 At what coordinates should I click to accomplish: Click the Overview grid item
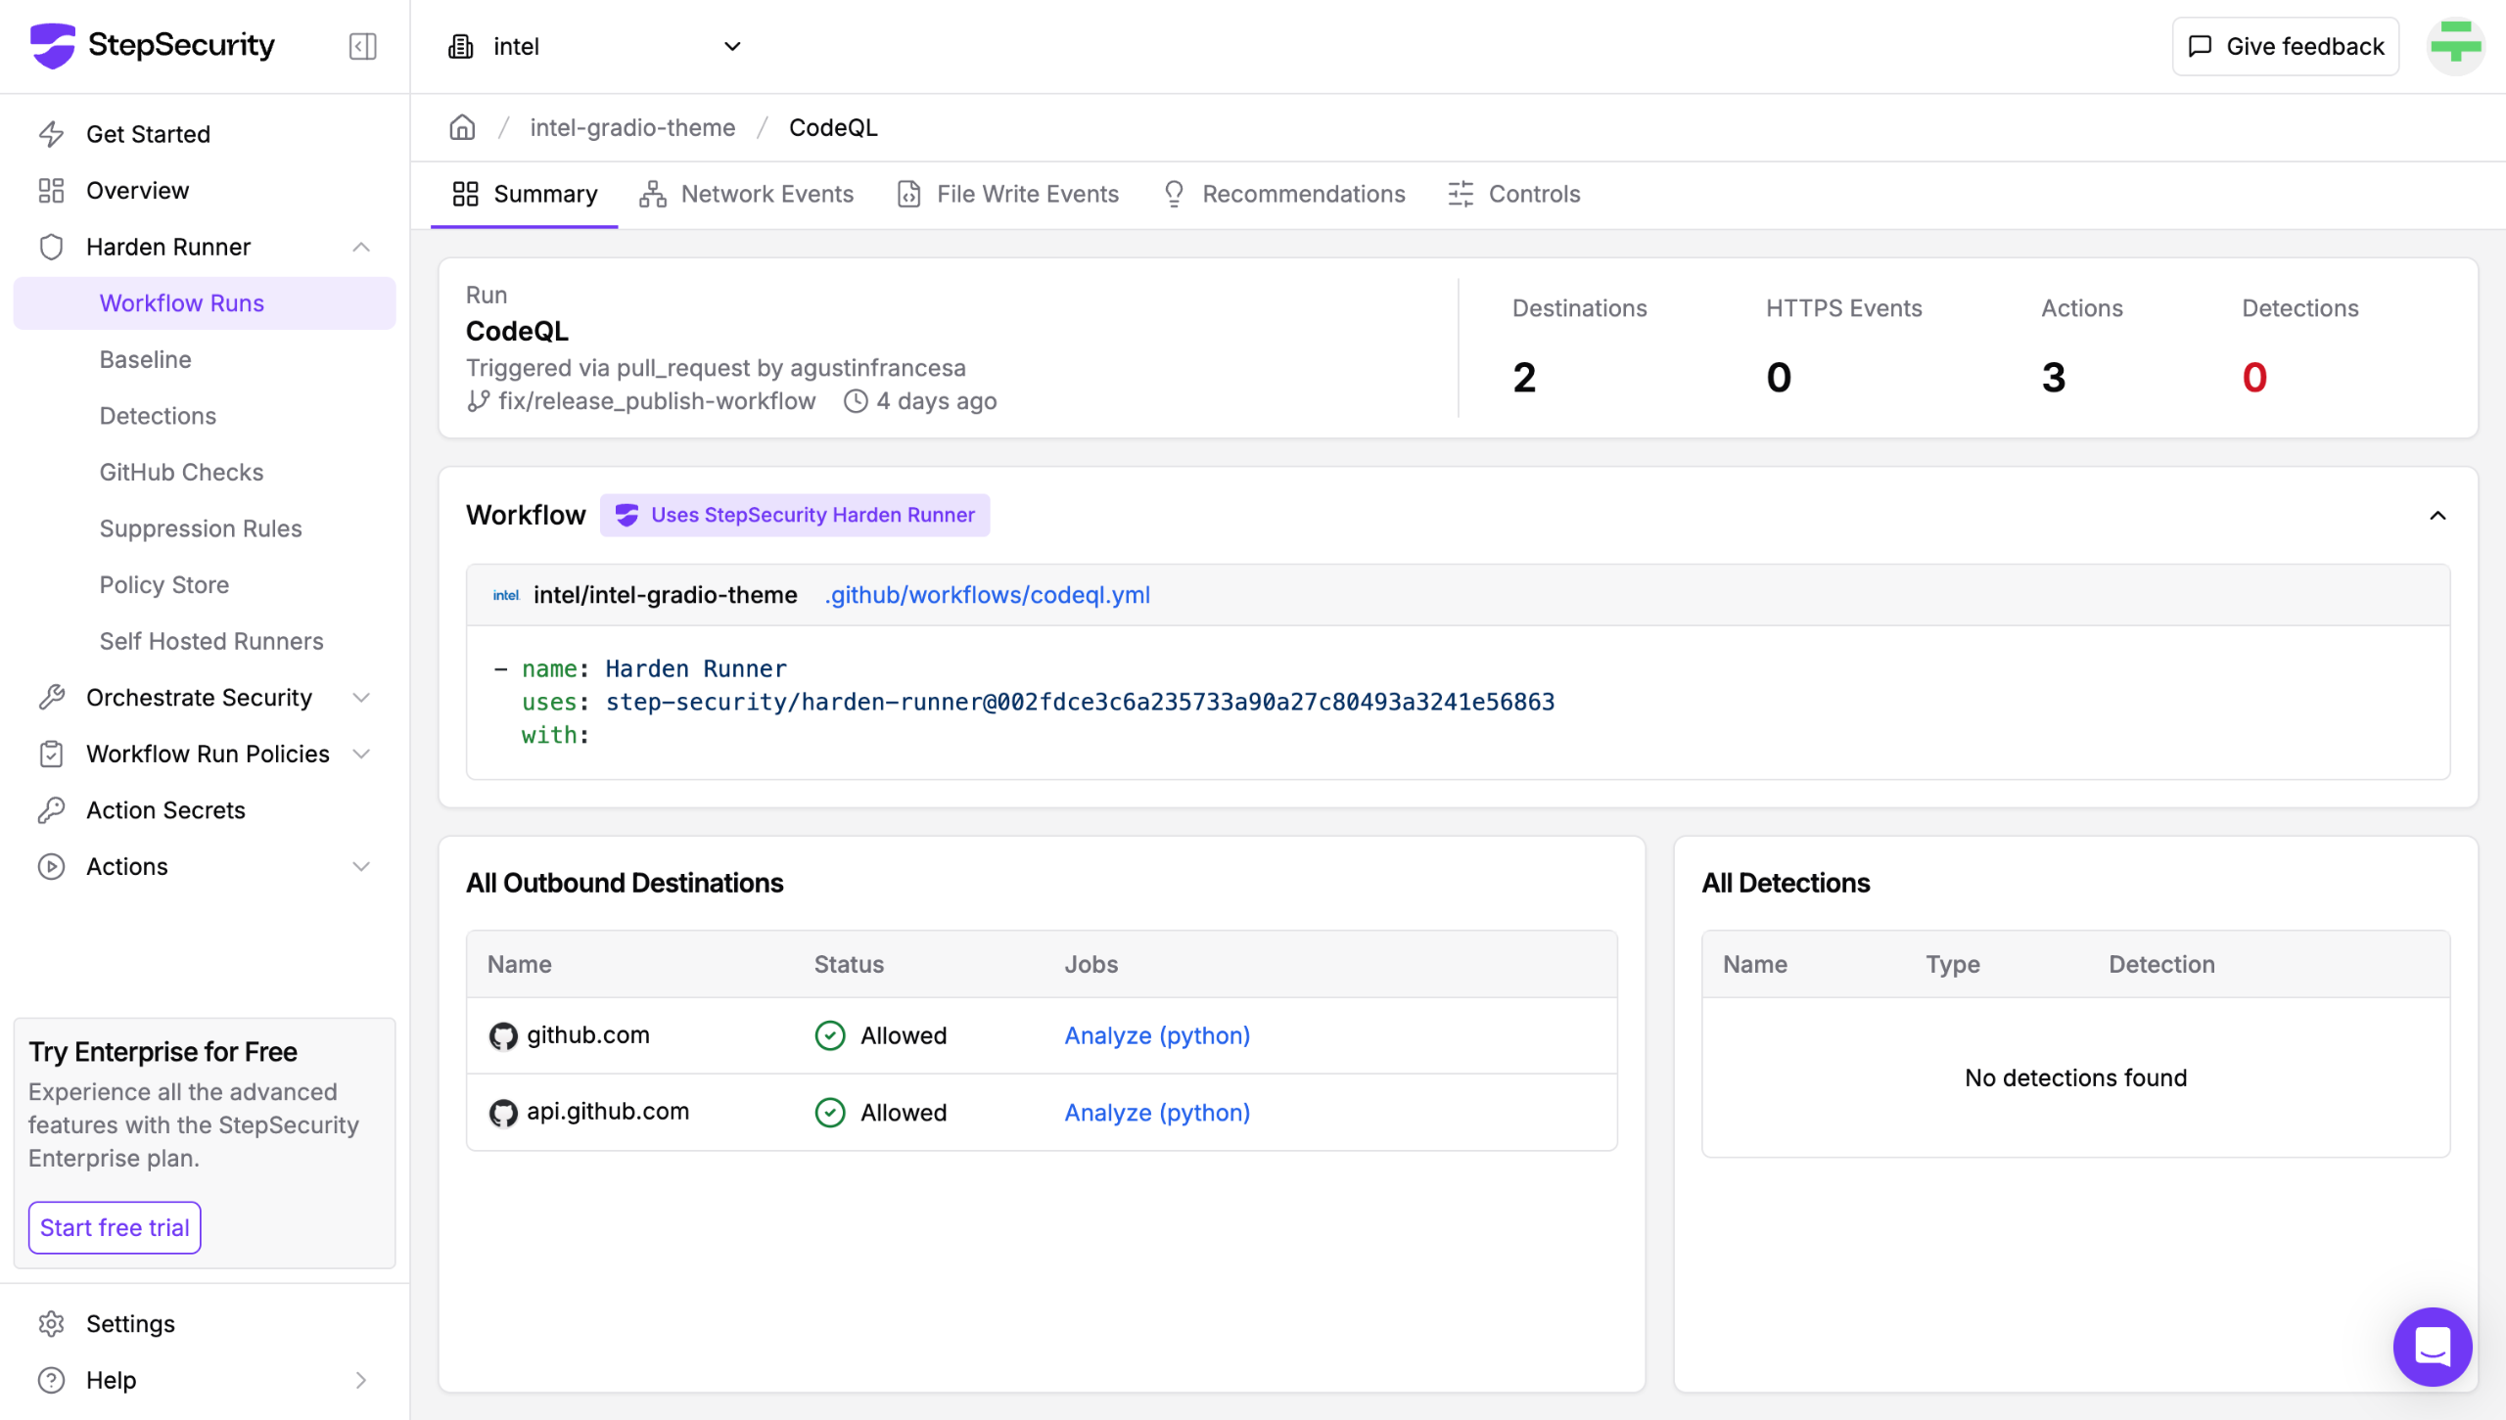pyautogui.click(x=137, y=191)
